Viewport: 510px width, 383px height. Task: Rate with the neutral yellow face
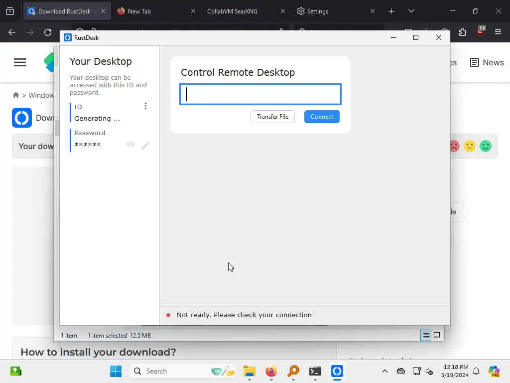pos(469,146)
